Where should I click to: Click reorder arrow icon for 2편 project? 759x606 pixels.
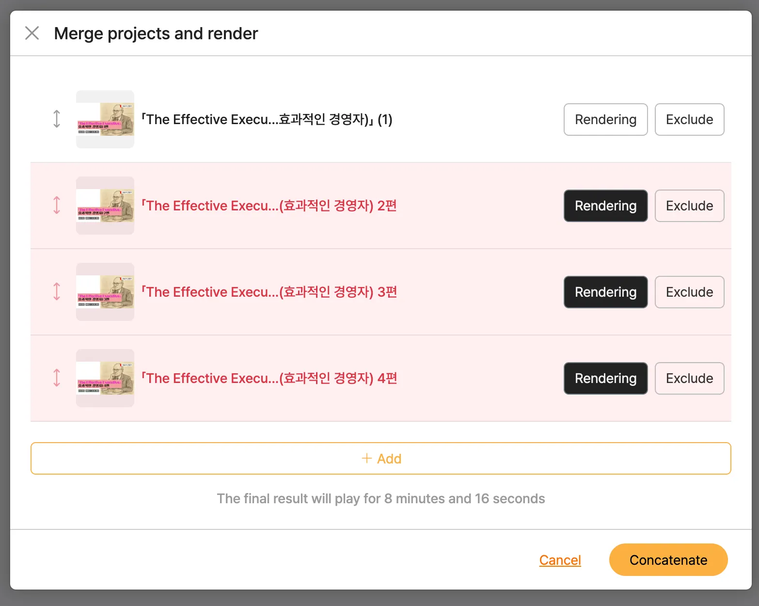(57, 205)
